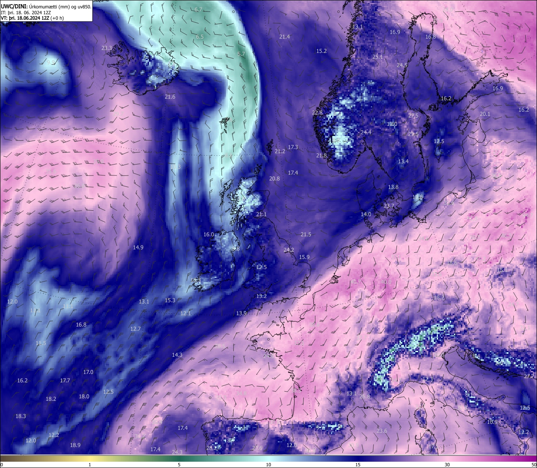Click the 20.8 value on the map

click(274, 179)
